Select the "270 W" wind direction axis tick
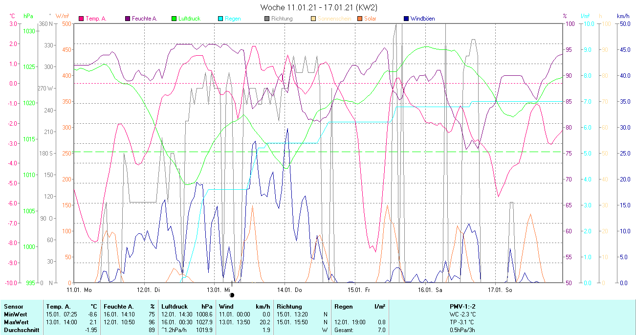The height and width of the screenshot is (335, 636). tap(45, 89)
